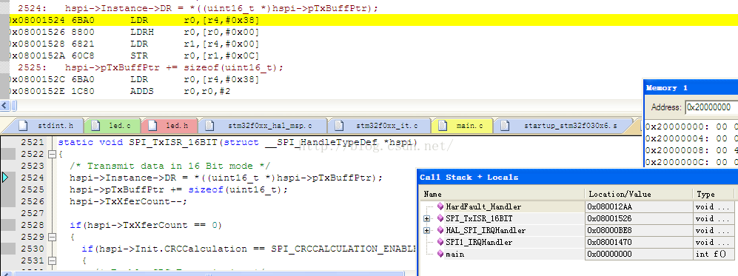Click the stdint.h tab file icon
738x276 pixels.
(x=23, y=126)
